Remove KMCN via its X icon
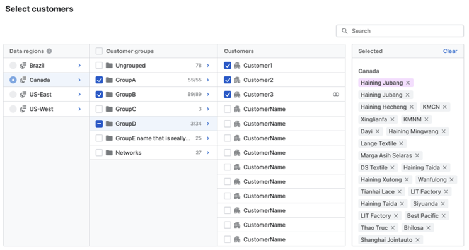Viewport: 469px width, 250px height. click(445, 107)
